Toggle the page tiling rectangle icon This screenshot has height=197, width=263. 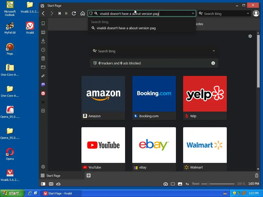pos(173,184)
